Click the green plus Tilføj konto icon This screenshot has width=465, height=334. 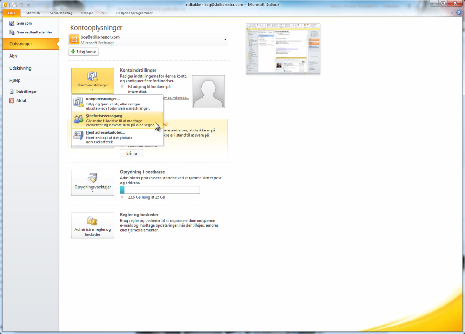73,51
